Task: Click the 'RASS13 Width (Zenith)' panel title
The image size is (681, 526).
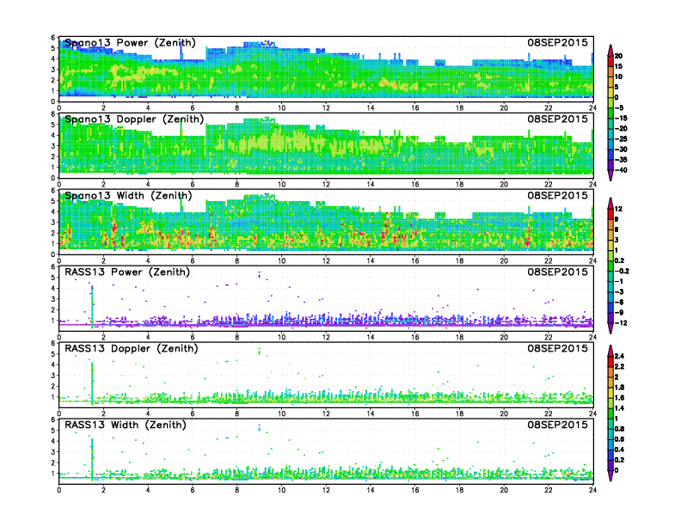Action: point(126,425)
